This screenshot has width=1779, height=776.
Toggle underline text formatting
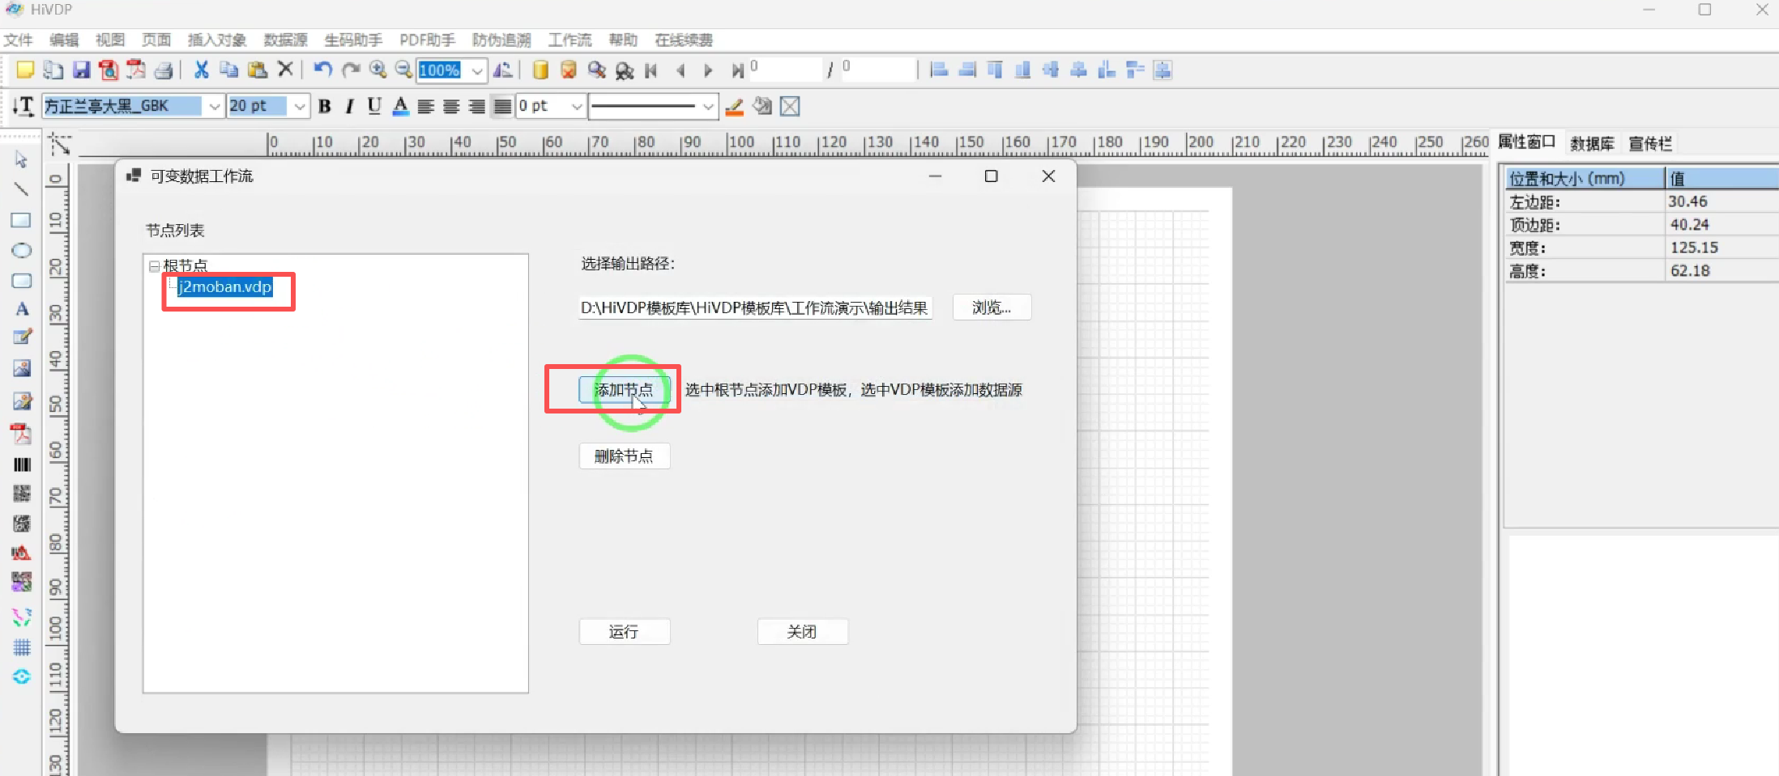click(373, 106)
